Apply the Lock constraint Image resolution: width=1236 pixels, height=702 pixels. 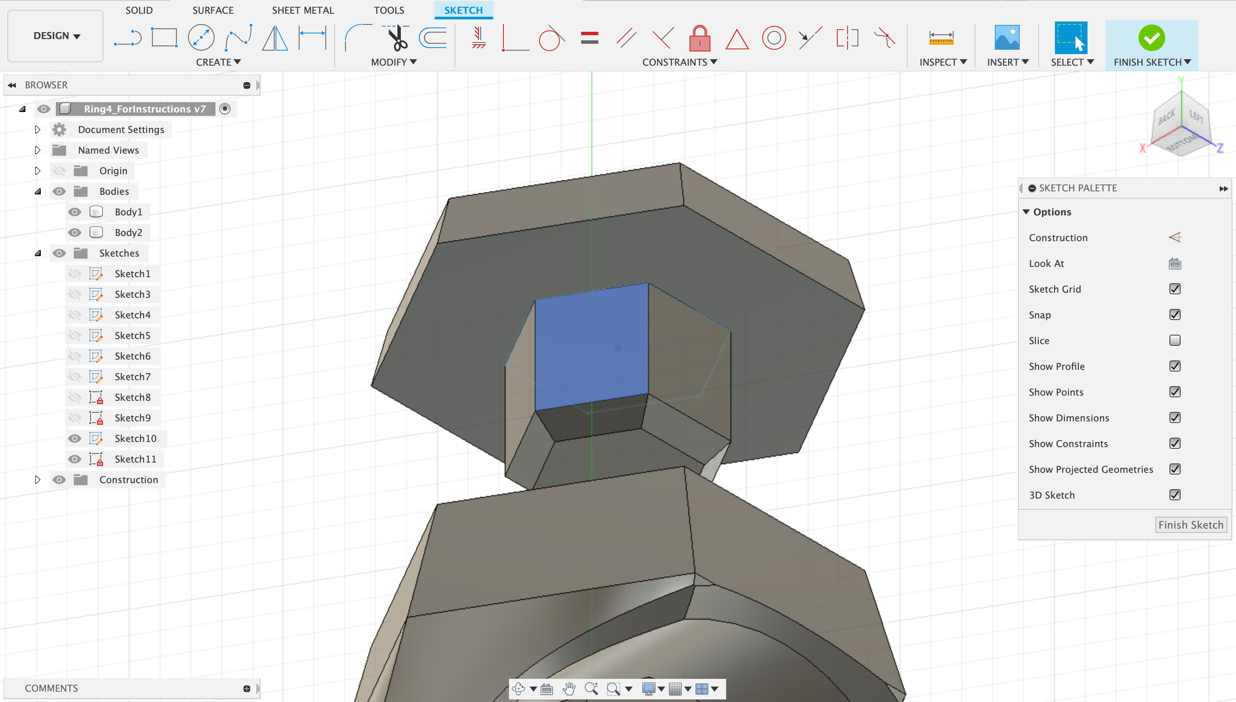point(700,38)
